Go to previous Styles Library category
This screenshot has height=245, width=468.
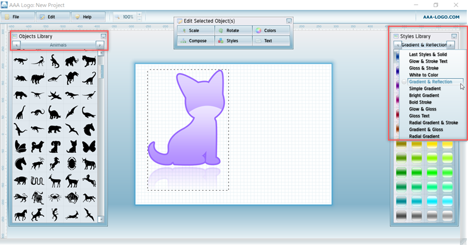pos(397,45)
